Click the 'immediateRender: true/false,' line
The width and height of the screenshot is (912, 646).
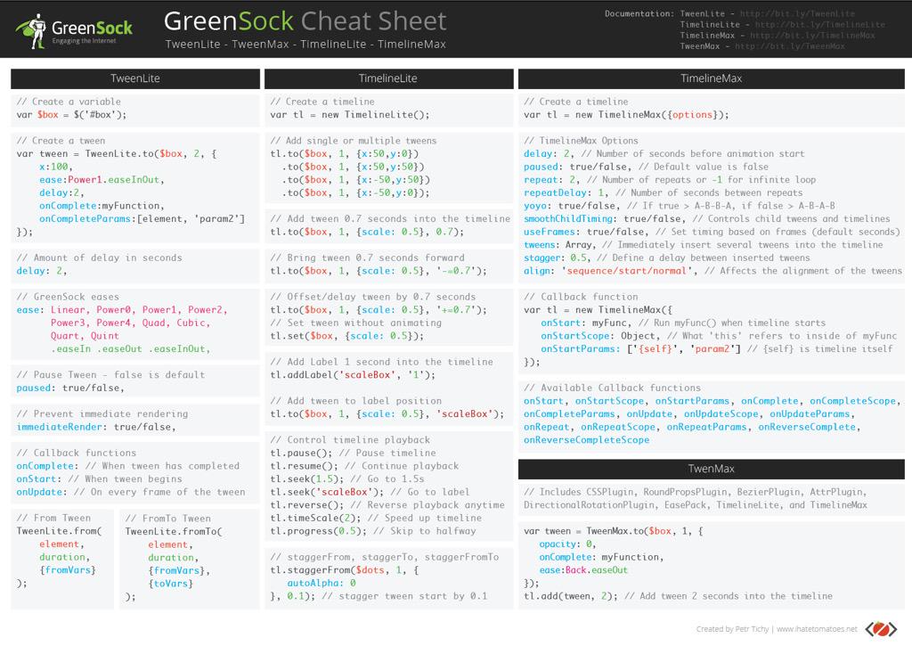[x=96, y=427]
